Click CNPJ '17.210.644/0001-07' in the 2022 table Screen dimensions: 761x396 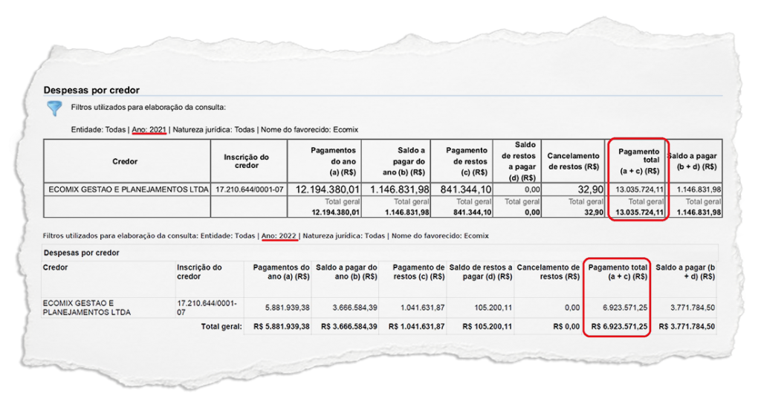(207, 308)
